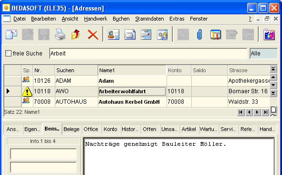Click the printer icon in toolbar
This screenshot has width=282, height=175.
click(60, 34)
